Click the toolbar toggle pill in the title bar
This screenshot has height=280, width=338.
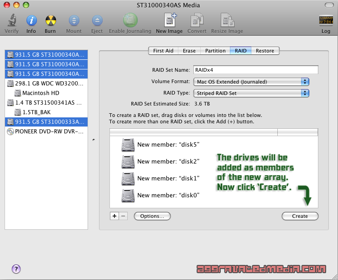point(329,5)
